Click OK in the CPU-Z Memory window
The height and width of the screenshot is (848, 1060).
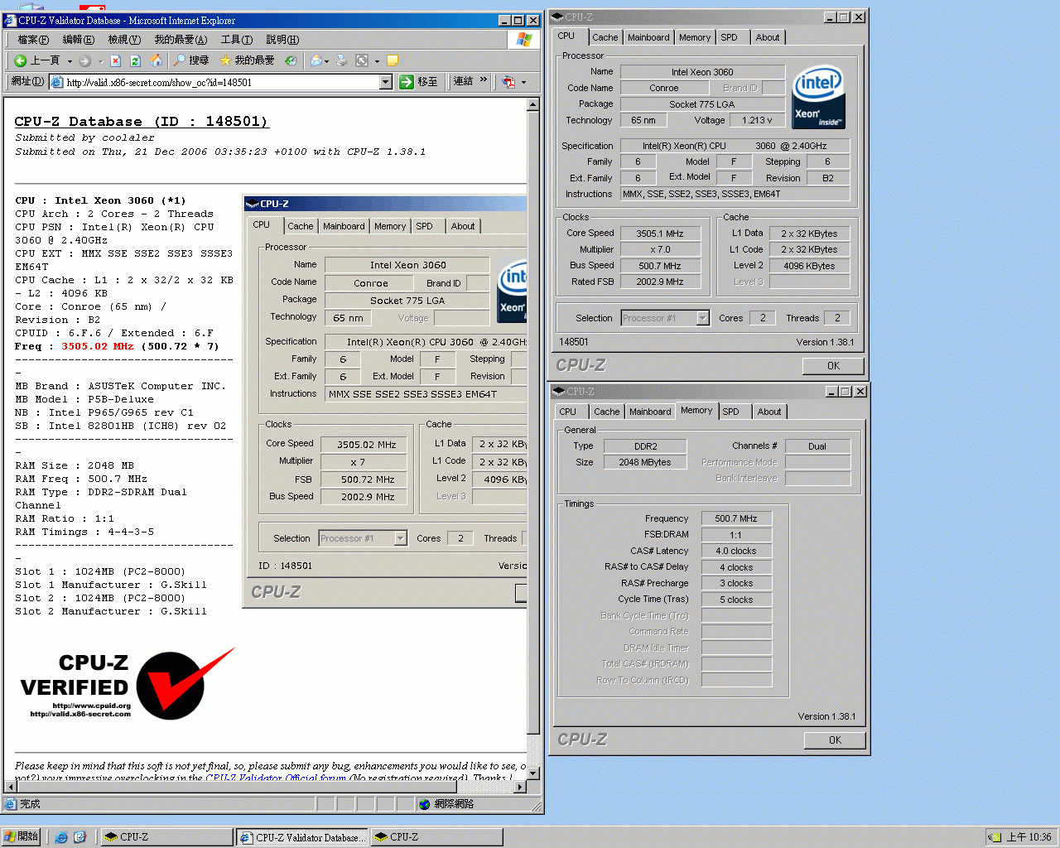[835, 740]
